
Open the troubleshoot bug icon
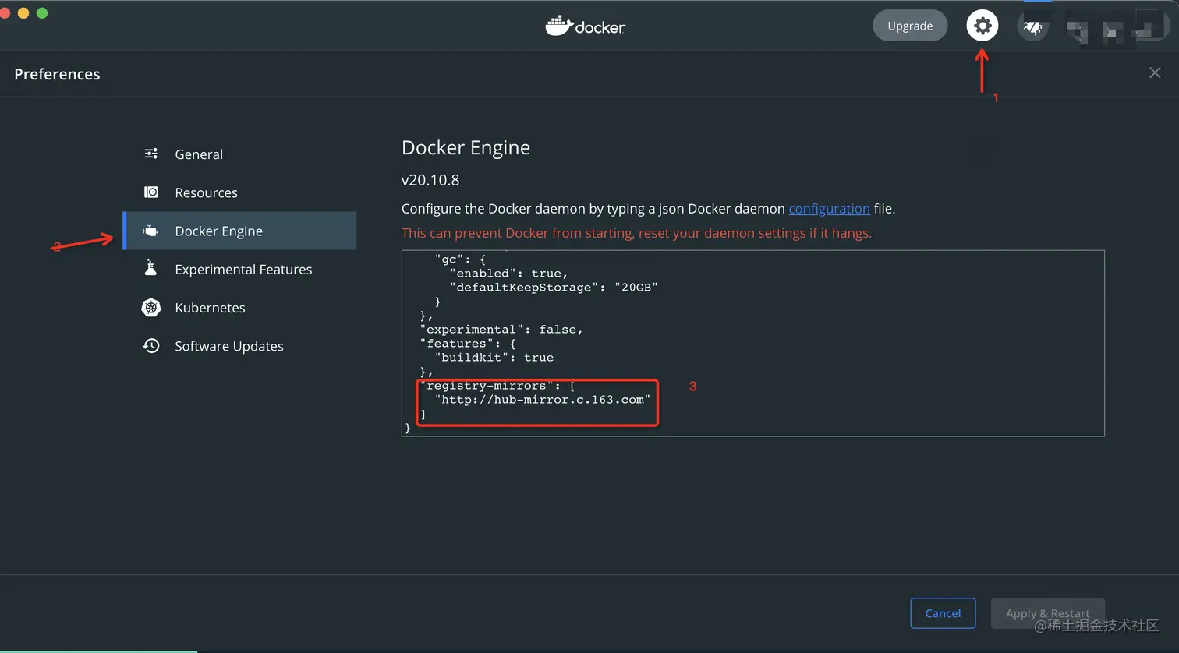click(x=1032, y=27)
